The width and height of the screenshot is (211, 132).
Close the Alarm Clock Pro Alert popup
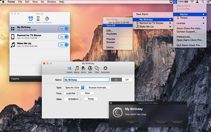(111, 103)
